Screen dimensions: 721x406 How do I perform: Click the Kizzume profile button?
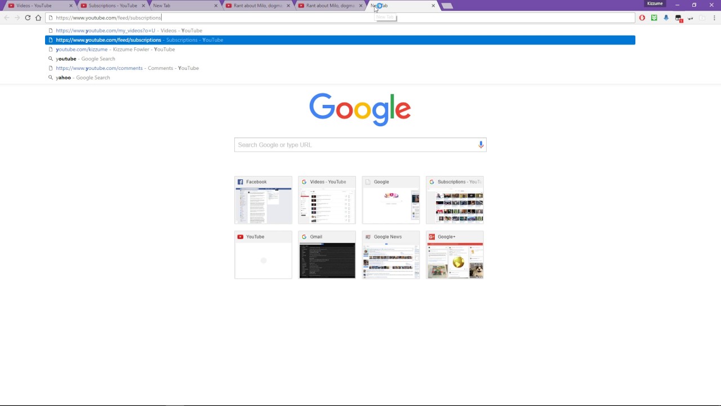[655, 4]
